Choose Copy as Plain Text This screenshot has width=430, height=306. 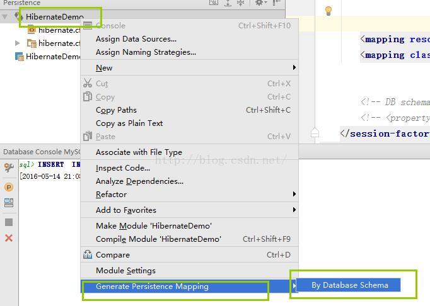tap(189, 123)
